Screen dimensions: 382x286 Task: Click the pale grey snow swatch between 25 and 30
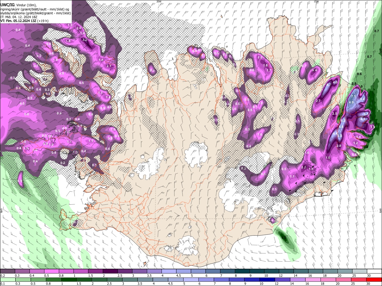(360, 271)
